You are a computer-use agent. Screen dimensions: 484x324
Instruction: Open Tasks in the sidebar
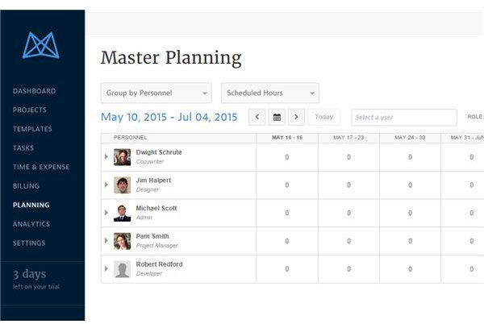tap(23, 148)
